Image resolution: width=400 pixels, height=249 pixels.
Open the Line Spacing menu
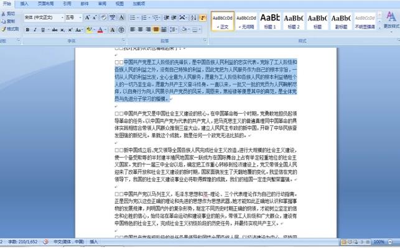tap(174, 30)
